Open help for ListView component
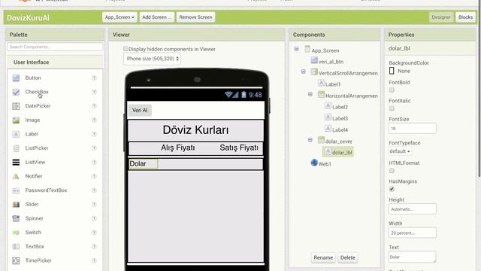The width and height of the screenshot is (481, 271). pos(94,163)
